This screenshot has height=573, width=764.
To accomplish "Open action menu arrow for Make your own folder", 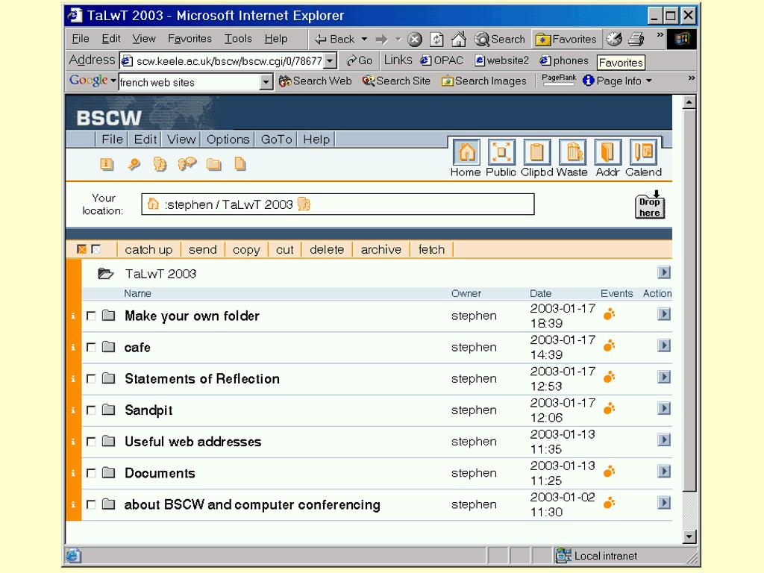I will (663, 314).
